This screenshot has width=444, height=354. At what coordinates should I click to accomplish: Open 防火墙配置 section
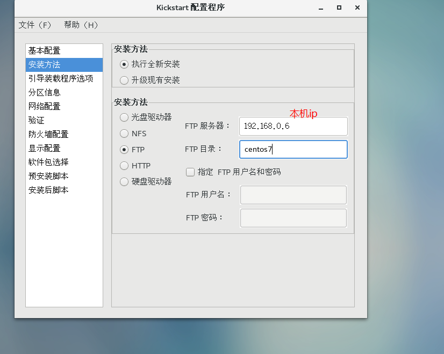coord(65,134)
